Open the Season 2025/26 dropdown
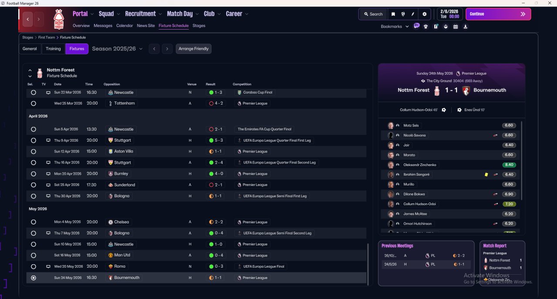The height and width of the screenshot is (299, 557). (x=117, y=49)
